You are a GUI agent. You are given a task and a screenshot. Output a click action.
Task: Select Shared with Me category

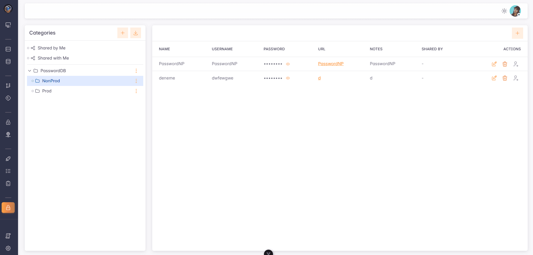point(53,58)
